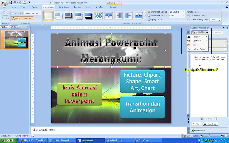Click to add notes area
This screenshot has height=143, width=229.
point(109,130)
